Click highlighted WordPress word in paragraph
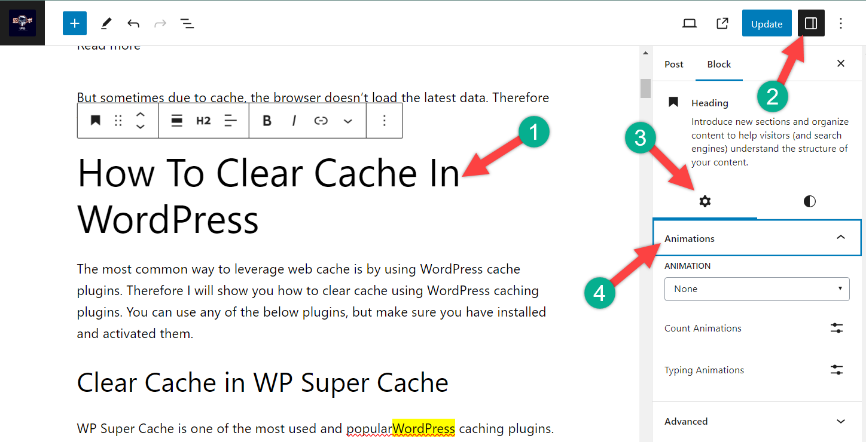 [423, 428]
